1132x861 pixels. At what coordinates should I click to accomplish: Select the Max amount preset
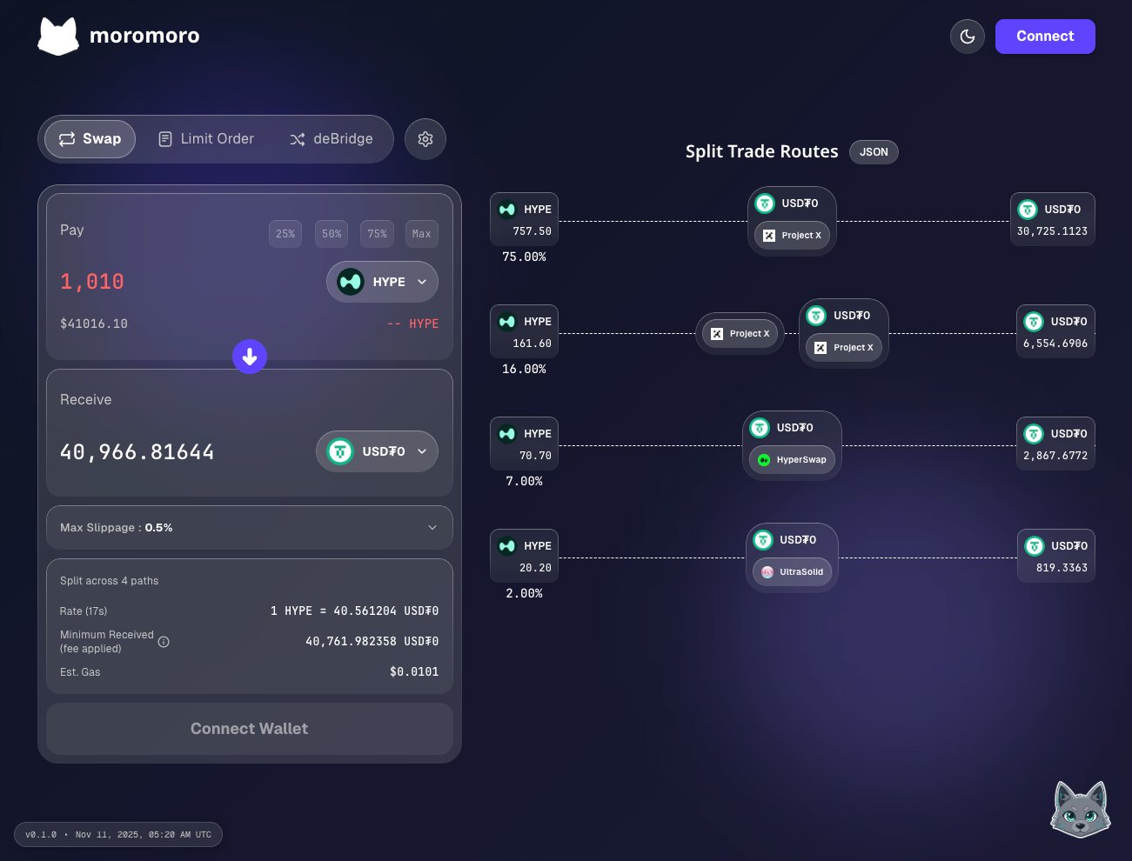coord(421,234)
